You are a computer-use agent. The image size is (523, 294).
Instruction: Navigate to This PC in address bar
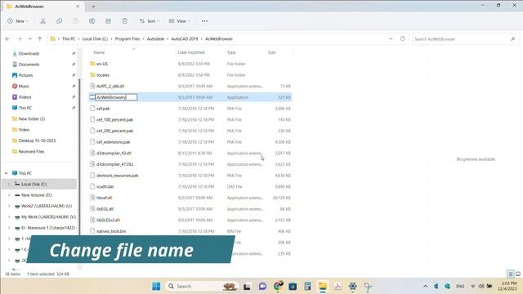click(x=69, y=39)
